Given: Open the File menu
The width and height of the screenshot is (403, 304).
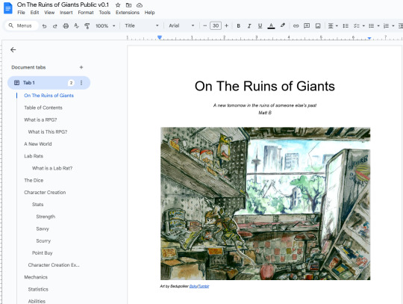Looking at the screenshot, I should pyautogui.click(x=21, y=13).
